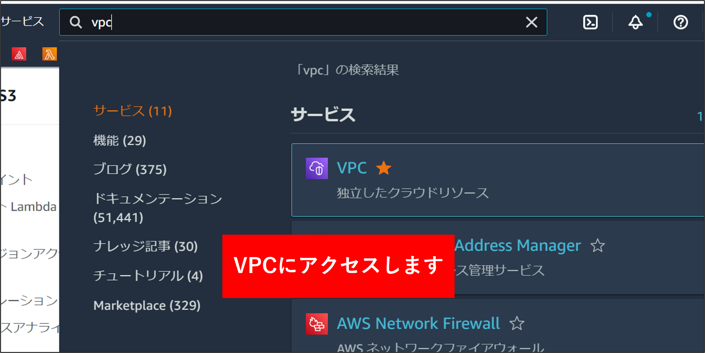Image resolution: width=705 pixels, height=353 pixels.
Task: Open the orange Lambda shortcut icon
Action: pos(50,54)
